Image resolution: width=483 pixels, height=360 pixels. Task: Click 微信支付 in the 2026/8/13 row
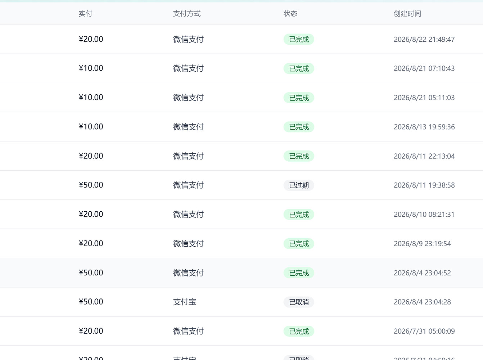click(188, 127)
